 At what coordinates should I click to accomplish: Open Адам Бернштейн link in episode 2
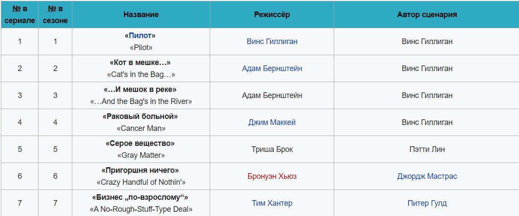point(272,68)
